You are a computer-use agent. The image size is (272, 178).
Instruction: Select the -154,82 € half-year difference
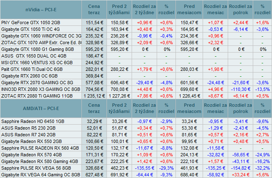(241, 168)
